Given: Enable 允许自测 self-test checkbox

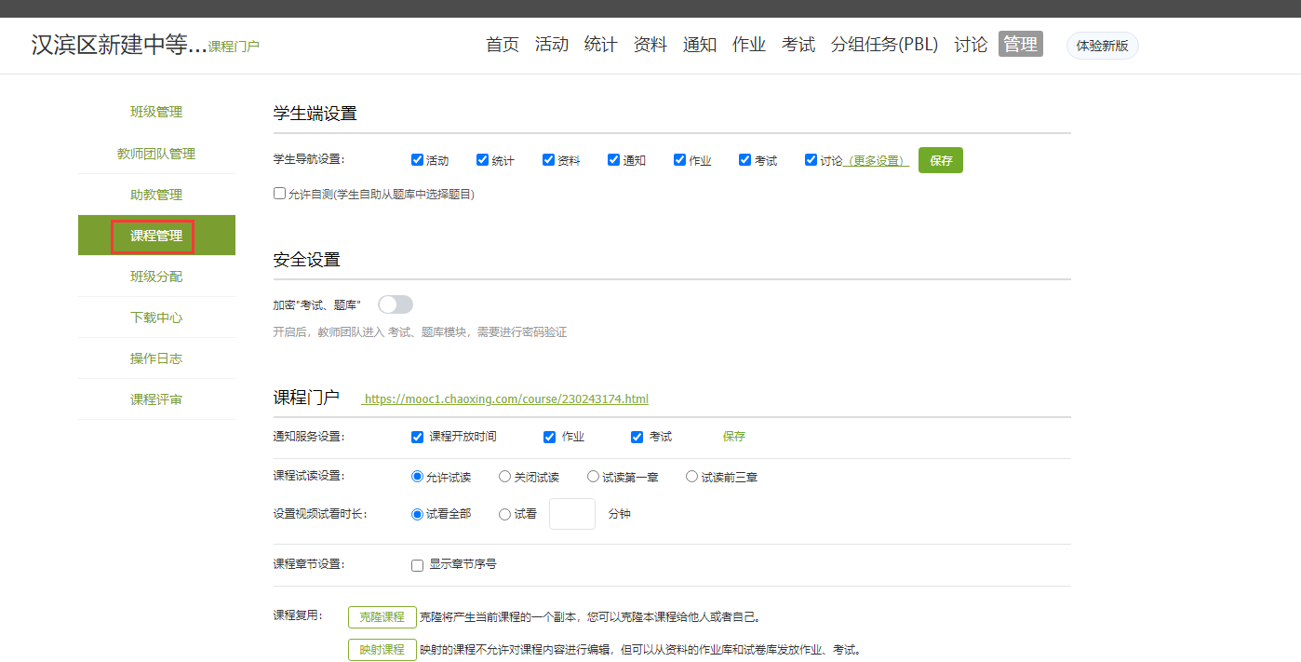Looking at the screenshot, I should click(279, 194).
